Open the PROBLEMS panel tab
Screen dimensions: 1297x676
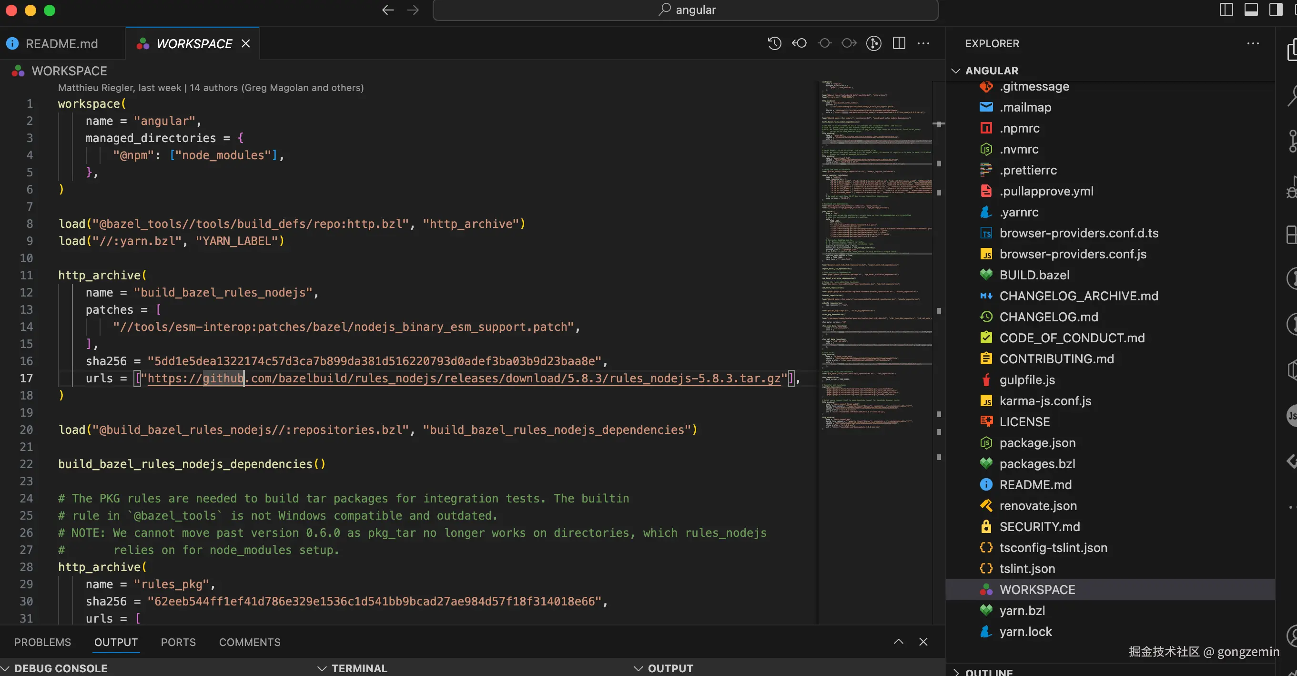coord(42,642)
